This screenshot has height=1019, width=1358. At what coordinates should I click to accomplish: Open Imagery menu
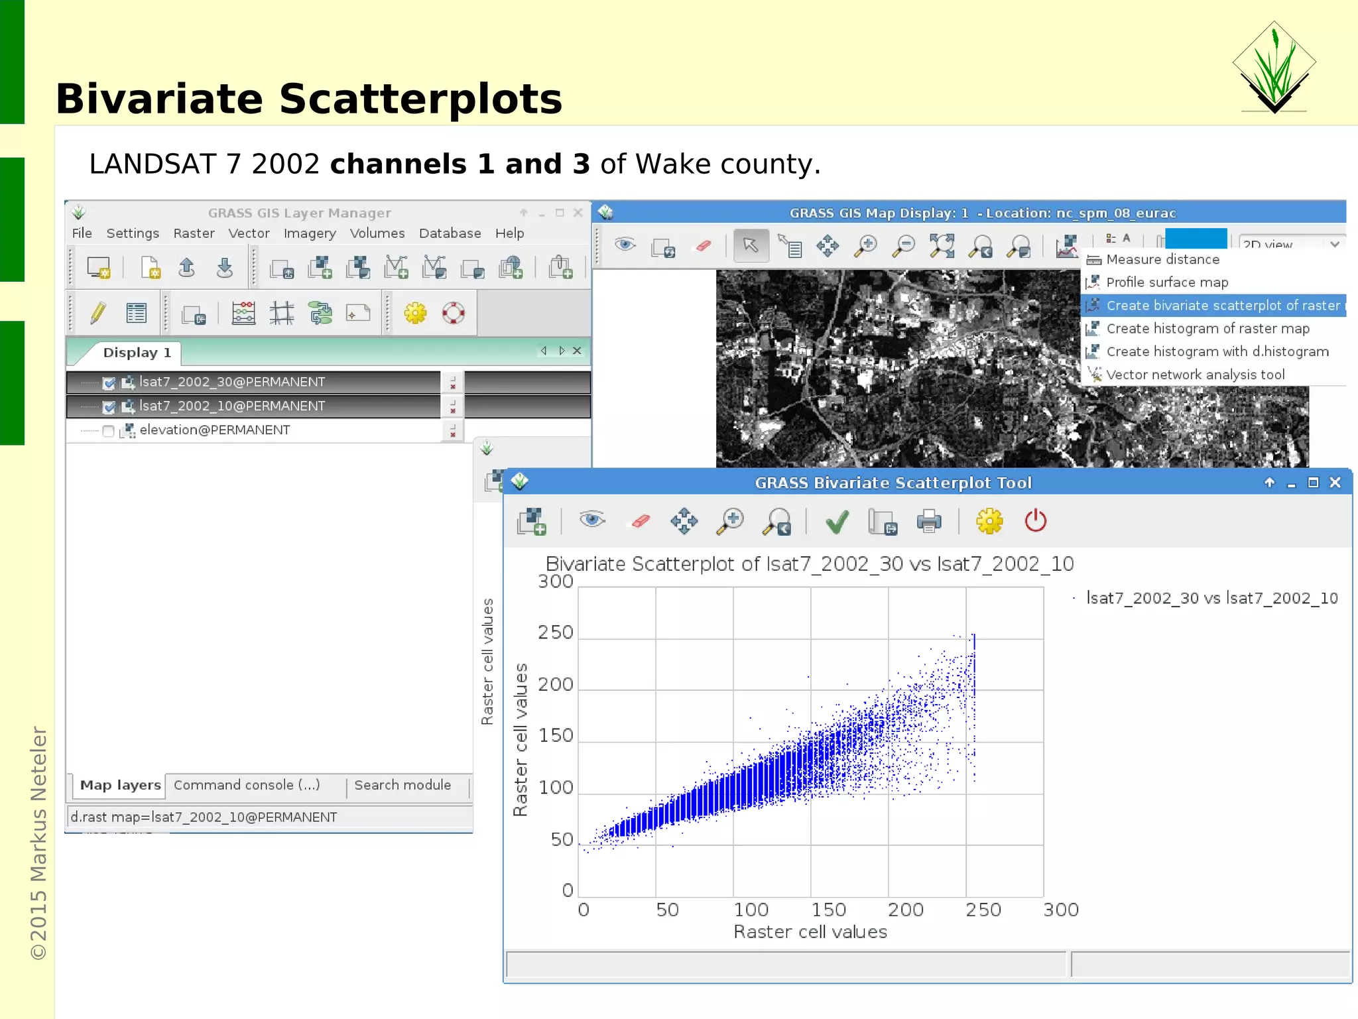[x=310, y=234]
